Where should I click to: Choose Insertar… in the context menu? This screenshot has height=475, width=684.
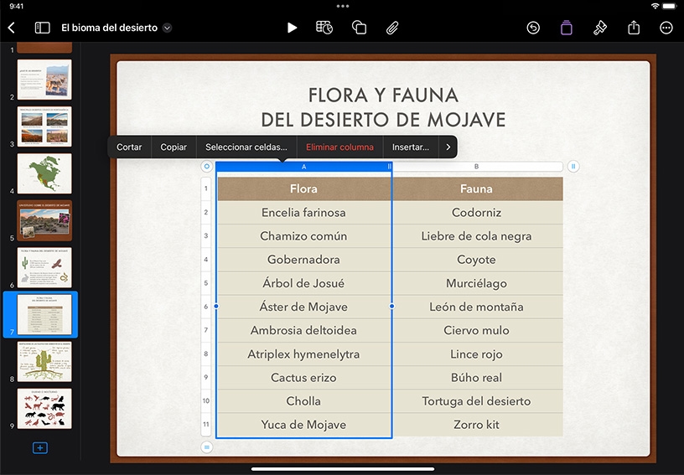point(411,147)
